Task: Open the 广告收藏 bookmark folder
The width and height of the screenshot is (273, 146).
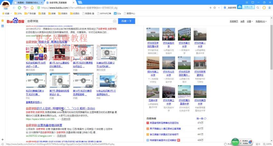Action: (30, 13)
